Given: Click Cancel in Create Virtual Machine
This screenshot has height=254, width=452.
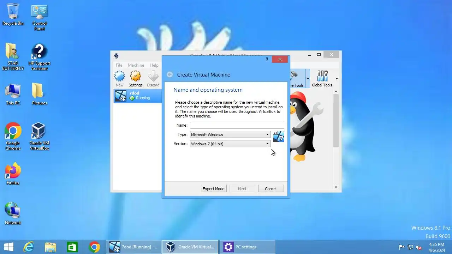Looking at the screenshot, I should point(271,189).
